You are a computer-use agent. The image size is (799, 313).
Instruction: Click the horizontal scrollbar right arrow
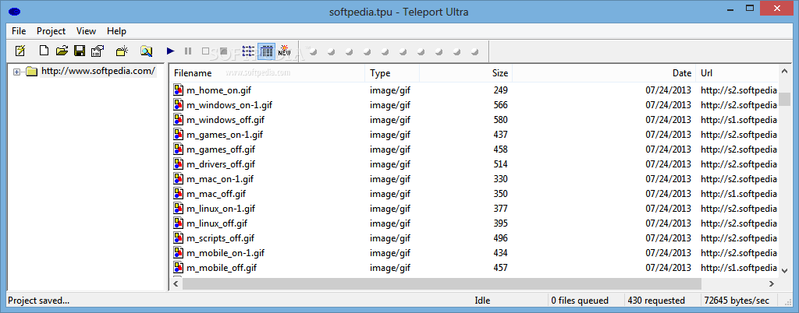pyautogui.click(x=772, y=283)
